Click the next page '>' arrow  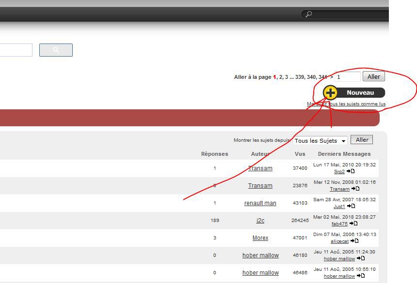click(x=332, y=77)
